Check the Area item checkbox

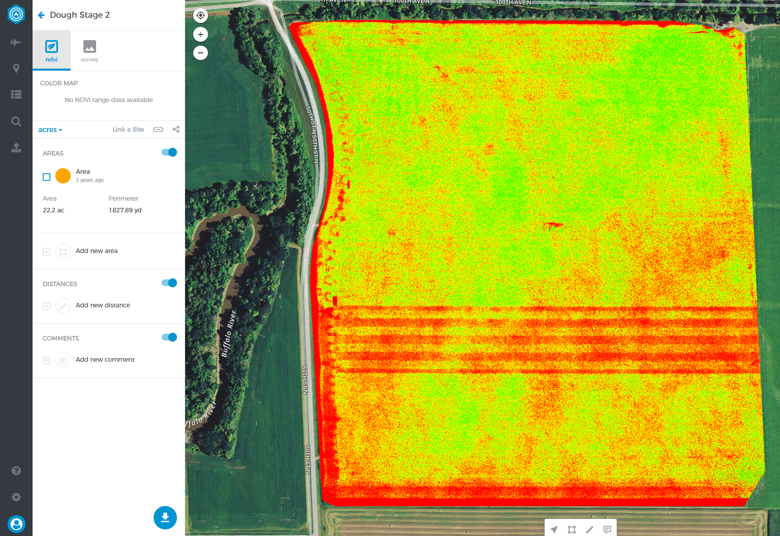pyautogui.click(x=46, y=177)
